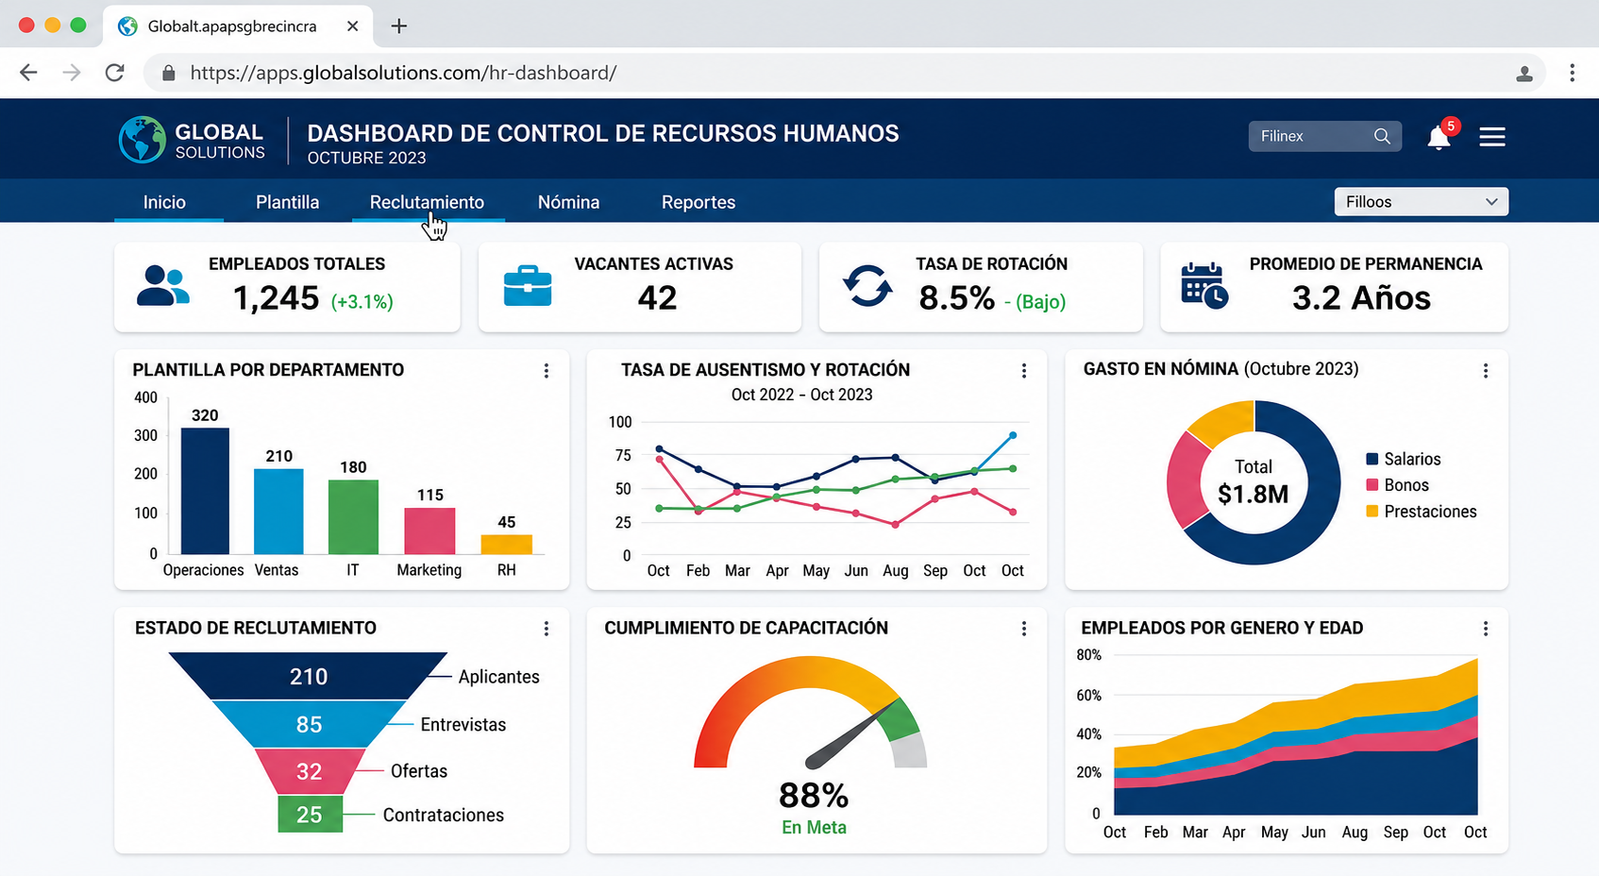Switch to the Plantilla tab
This screenshot has width=1599, height=876.
coord(287,202)
